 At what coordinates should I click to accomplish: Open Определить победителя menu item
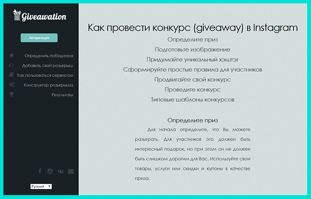pos(49,56)
